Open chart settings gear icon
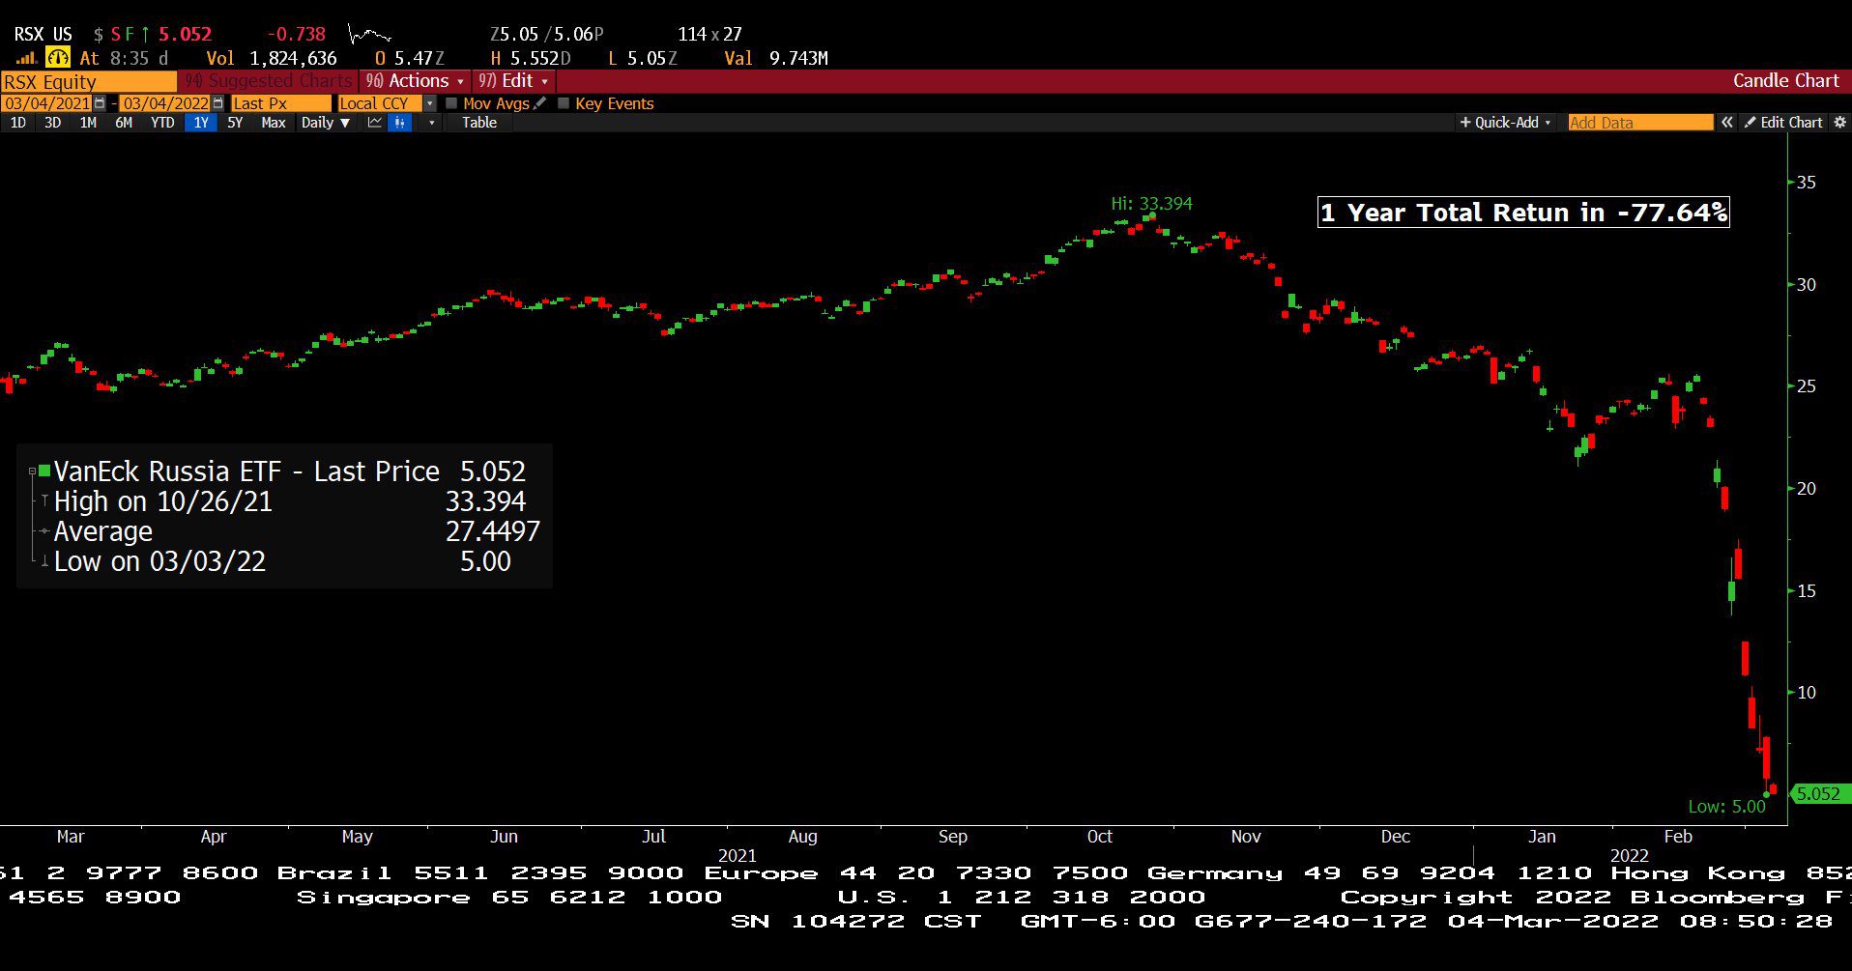1852x971 pixels. click(1839, 123)
